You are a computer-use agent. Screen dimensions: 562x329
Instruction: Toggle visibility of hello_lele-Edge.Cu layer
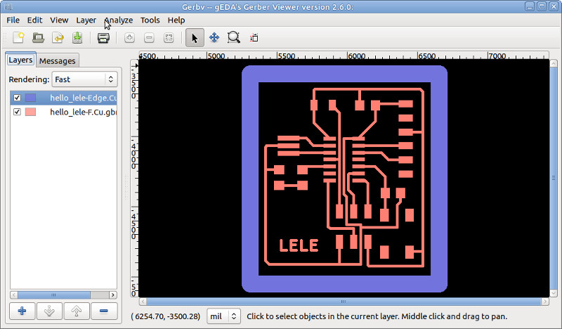click(x=17, y=98)
